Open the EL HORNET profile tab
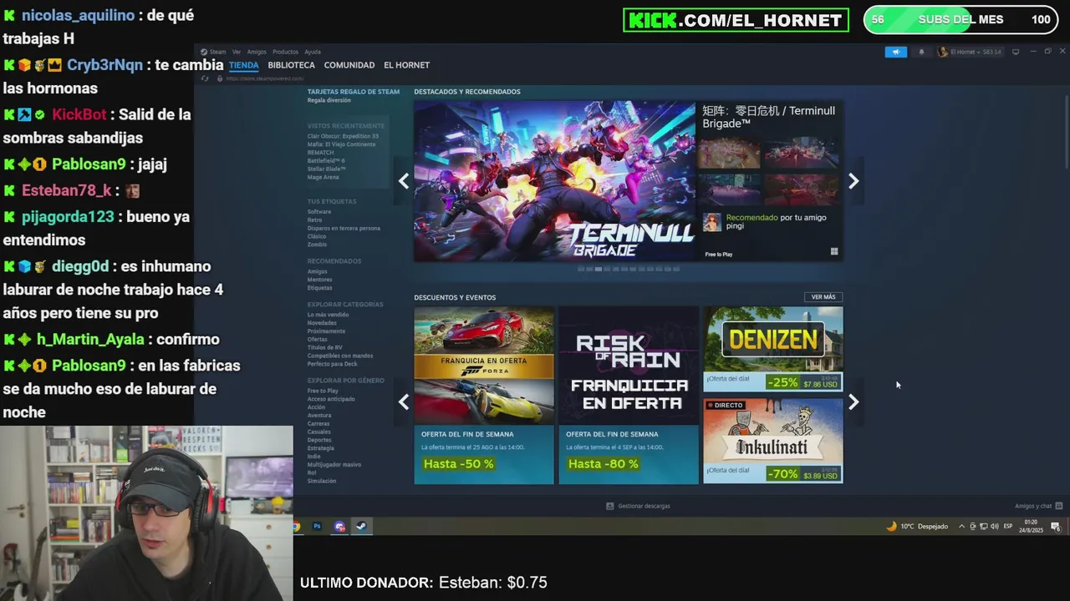 406,65
